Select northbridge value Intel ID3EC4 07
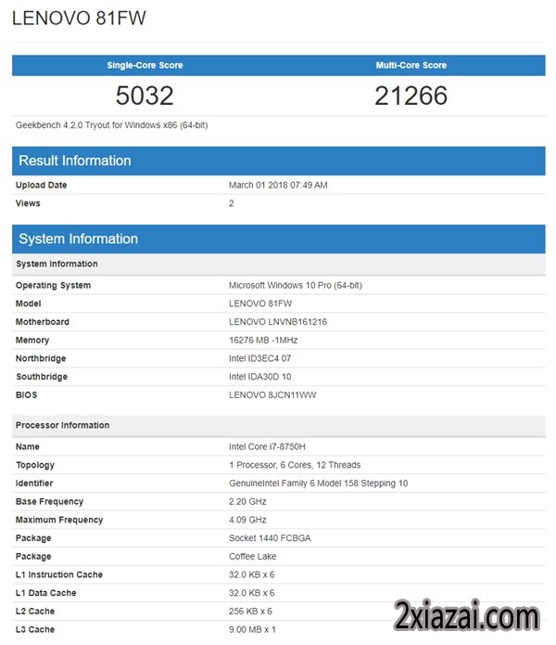The image size is (556, 645). pyautogui.click(x=260, y=358)
